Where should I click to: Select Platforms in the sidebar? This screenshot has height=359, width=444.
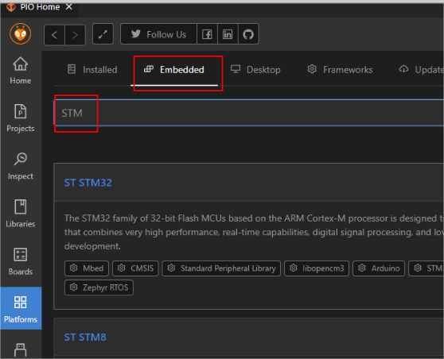21,308
